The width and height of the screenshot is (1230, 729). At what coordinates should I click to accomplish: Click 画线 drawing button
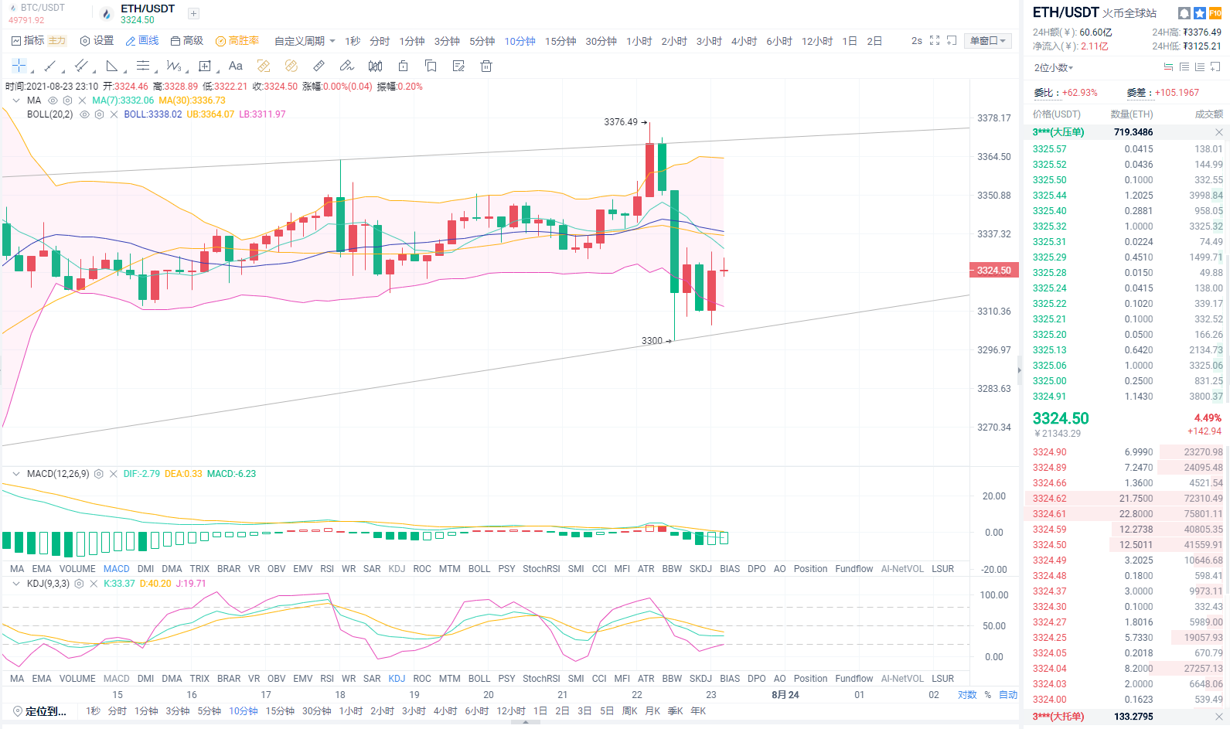click(142, 41)
